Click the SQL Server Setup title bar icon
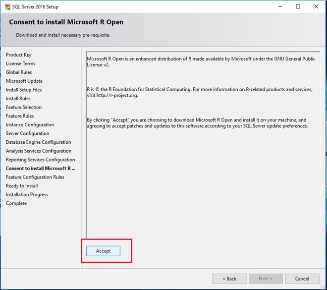 click(x=7, y=7)
